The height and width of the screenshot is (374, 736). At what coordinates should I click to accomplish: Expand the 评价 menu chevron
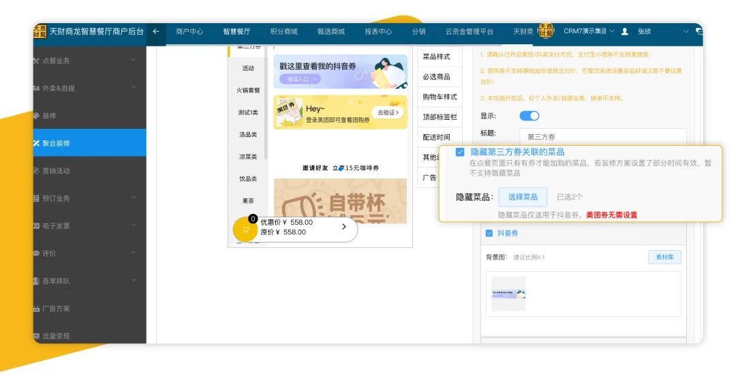tap(134, 253)
